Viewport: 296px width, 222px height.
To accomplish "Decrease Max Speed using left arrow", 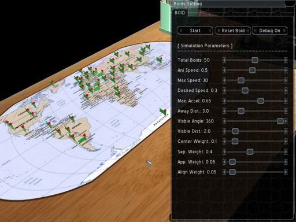I will click(x=224, y=80).
